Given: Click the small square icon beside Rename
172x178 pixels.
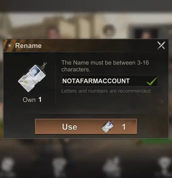Looking at the screenshot, I should 10,46.
